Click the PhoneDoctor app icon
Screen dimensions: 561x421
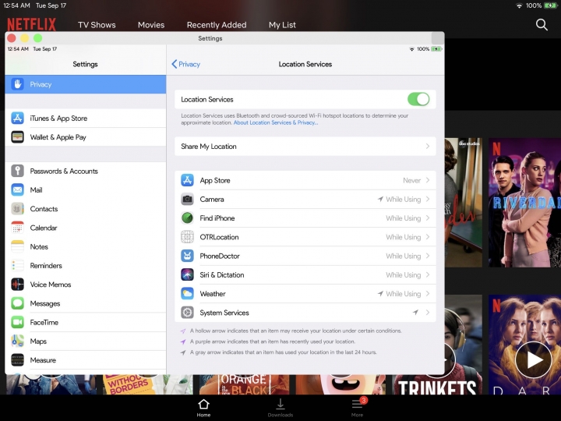(x=187, y=256)
